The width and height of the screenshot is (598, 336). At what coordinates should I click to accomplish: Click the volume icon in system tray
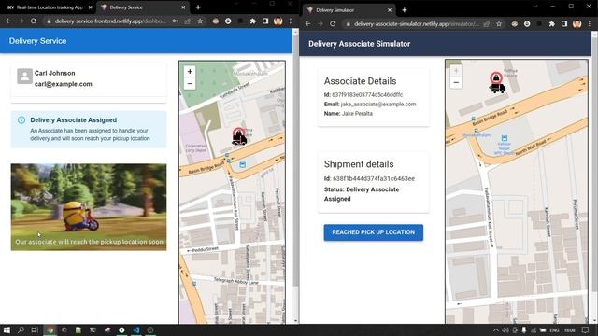pos(505,330)
